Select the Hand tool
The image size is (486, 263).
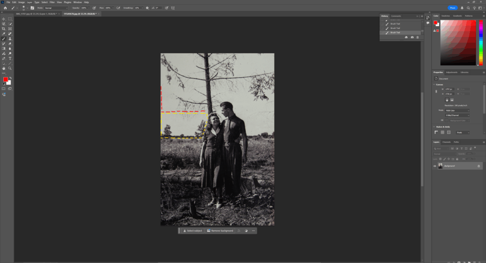coord(4,68)
